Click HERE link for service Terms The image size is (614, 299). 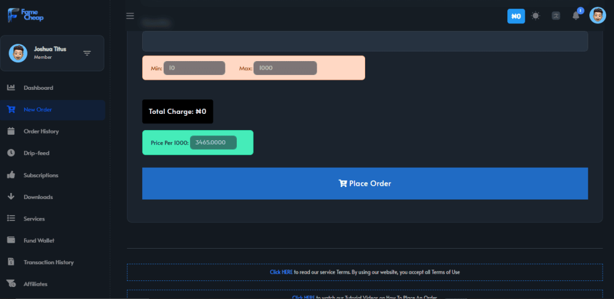click(281, 272)
